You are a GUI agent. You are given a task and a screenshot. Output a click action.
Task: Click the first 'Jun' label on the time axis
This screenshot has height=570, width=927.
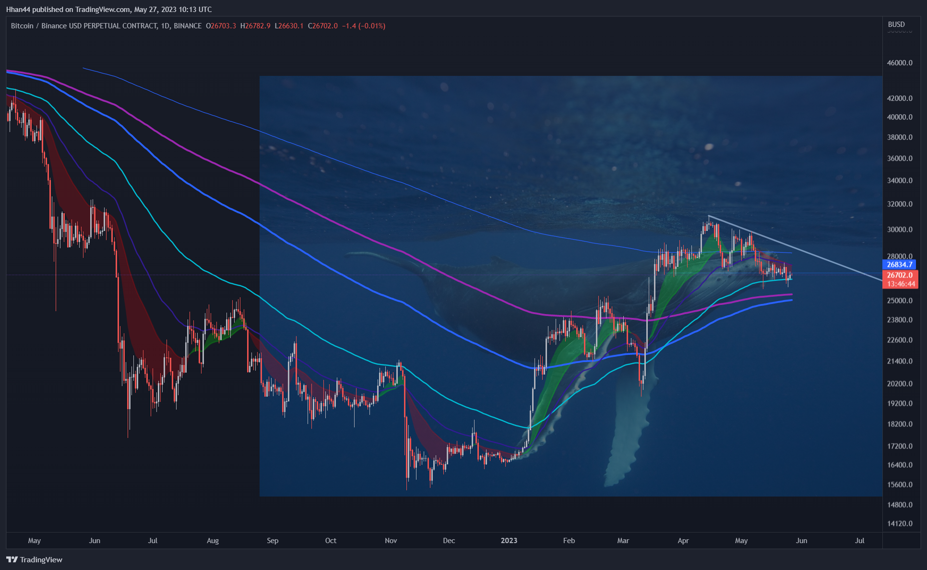tap(95, 541)
